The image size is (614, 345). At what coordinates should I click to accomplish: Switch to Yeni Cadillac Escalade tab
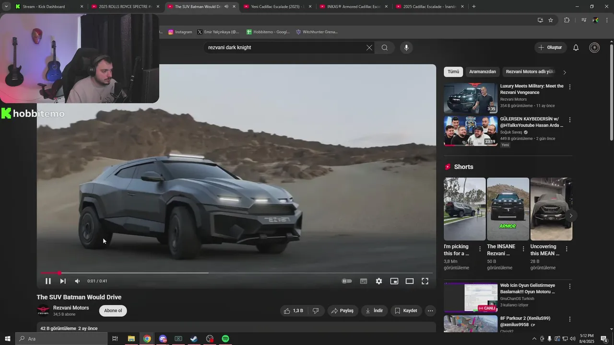(x=277, y=7)
